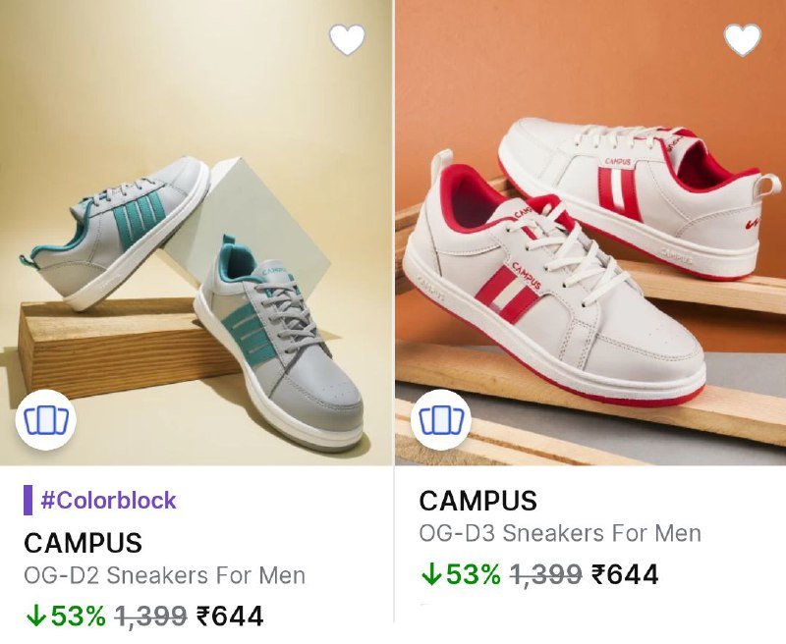The height and width of the screenshot is (644, 786).
Task: Click green down arrow beside OG-D2 discount
Action: [x=35, y=617]
